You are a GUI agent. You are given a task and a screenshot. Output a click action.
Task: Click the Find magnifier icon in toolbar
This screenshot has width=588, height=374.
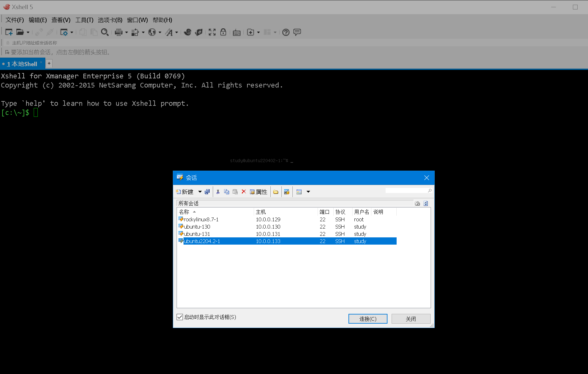pos(105,32)
